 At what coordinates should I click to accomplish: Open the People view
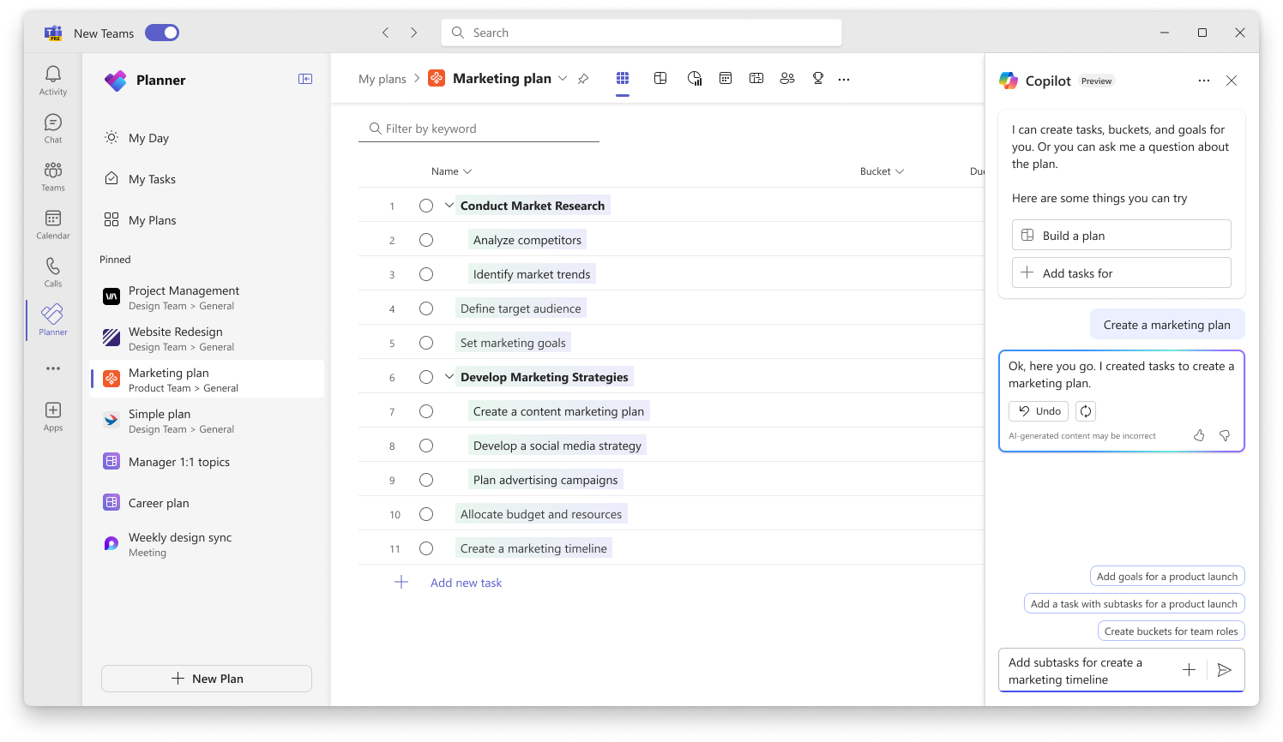coord(787,78)
